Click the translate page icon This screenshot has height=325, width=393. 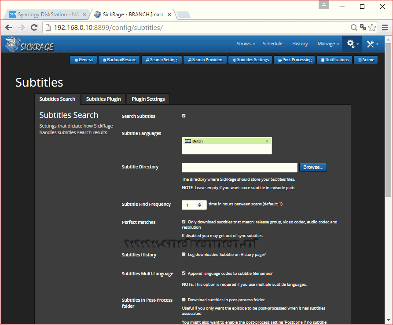point(363,27)
